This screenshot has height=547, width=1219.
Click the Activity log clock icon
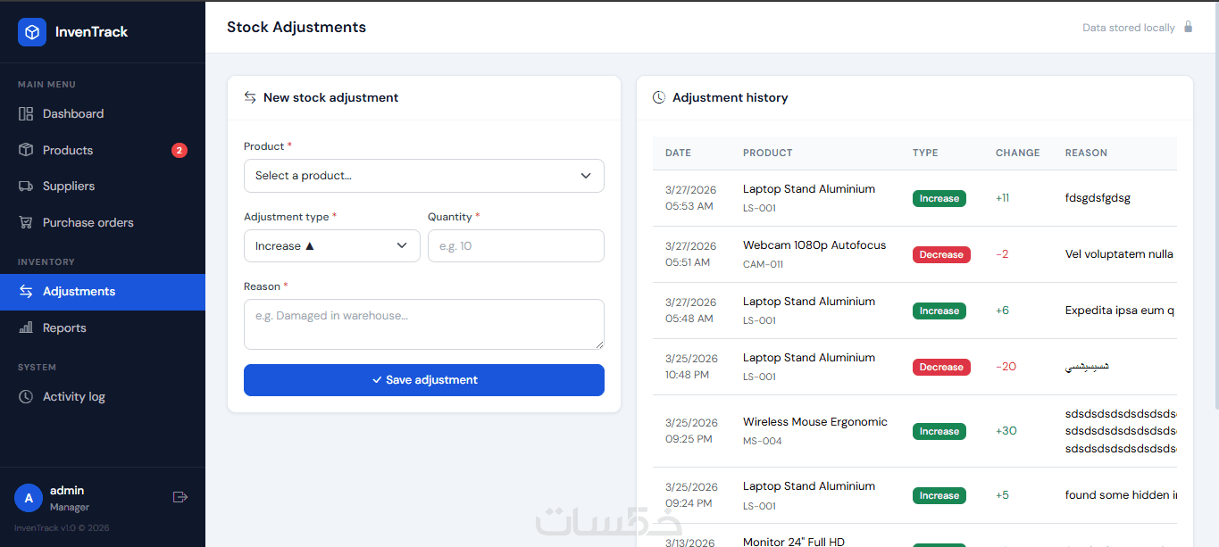coord(26,397)
